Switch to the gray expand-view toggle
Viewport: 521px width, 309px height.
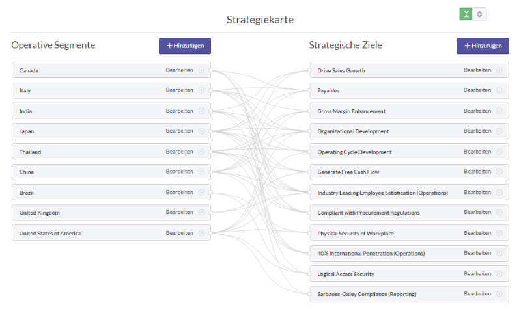479,14
